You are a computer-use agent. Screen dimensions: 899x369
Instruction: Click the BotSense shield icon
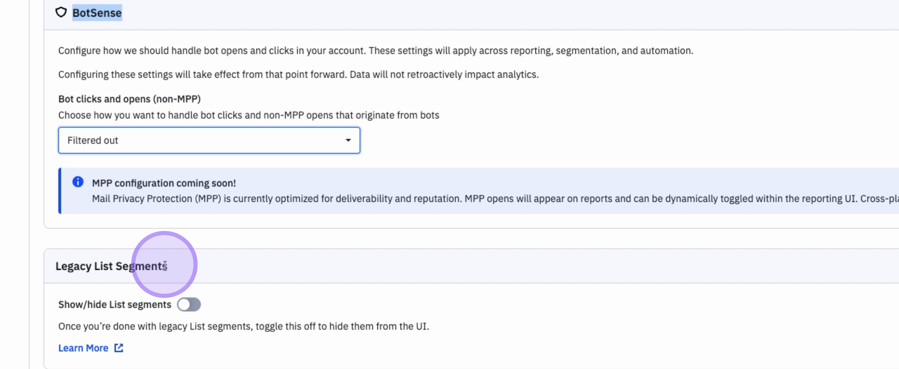pyautogui.click(x=61, y=13)
